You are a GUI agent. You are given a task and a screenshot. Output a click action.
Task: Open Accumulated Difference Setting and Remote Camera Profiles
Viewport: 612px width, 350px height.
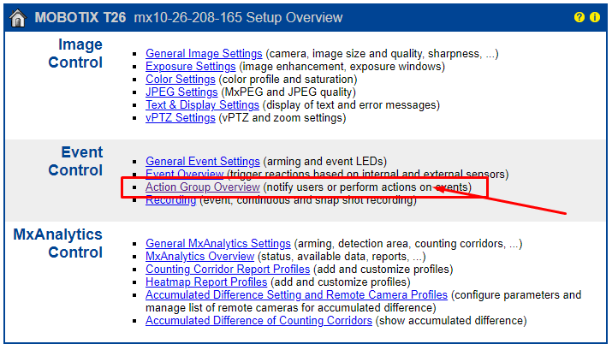(296, 295)
